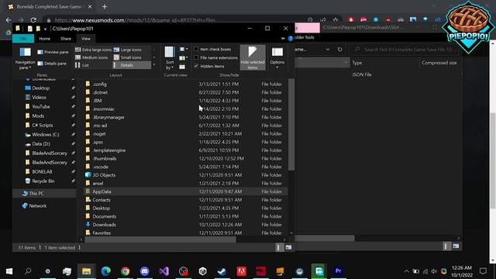Open Google Chrome from taskbar

[126, 271]
